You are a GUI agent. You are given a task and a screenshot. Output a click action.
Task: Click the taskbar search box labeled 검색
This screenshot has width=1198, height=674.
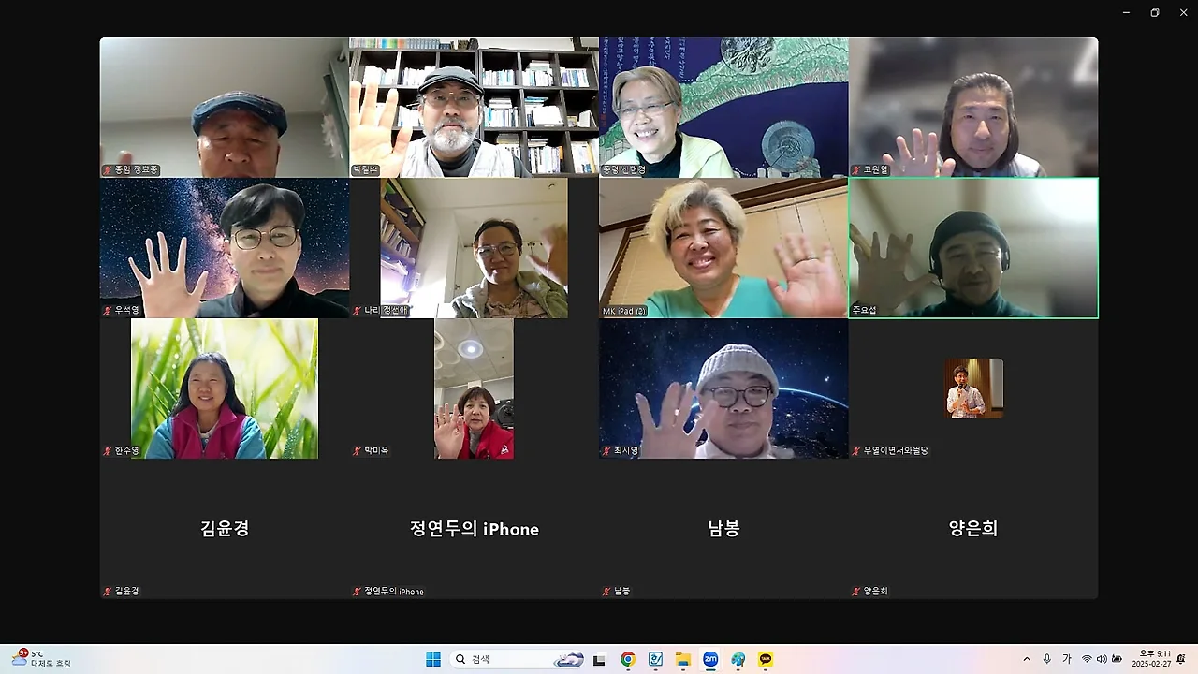tap(518, 659)
